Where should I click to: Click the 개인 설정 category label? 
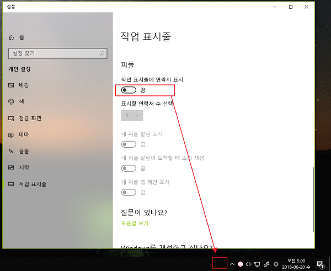point(19,69)
